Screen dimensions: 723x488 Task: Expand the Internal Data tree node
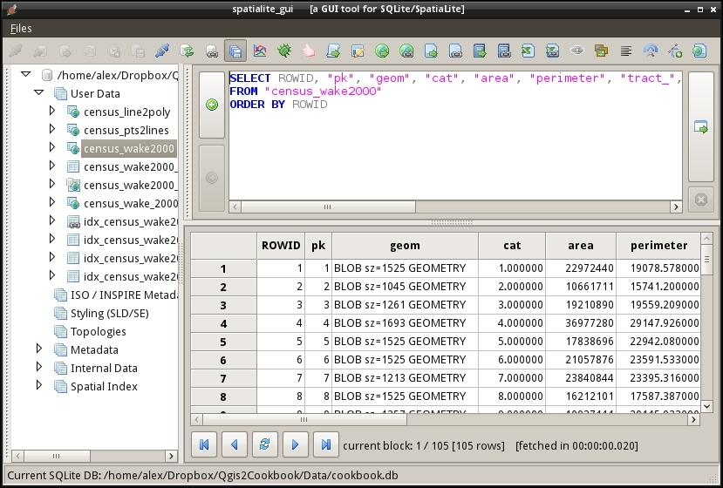[39, 367]
